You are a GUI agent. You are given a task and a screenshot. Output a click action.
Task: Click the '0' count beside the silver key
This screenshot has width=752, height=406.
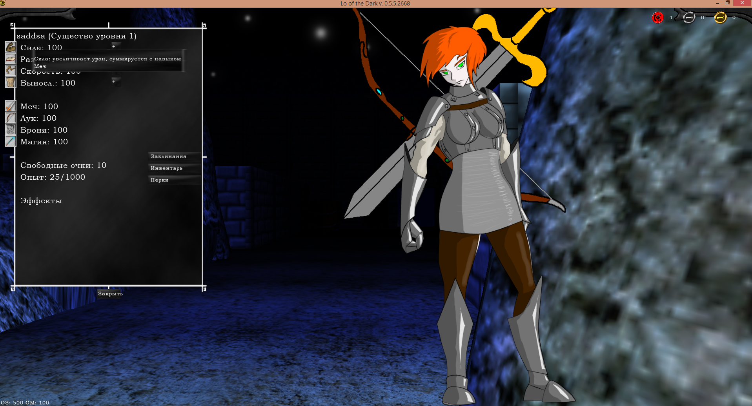pyautogui.click(x=703, y=18)
